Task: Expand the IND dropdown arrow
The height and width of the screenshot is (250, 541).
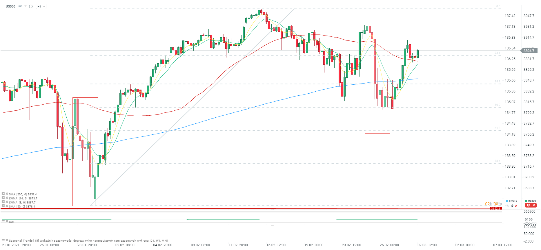Action: [x=26, y=6]
